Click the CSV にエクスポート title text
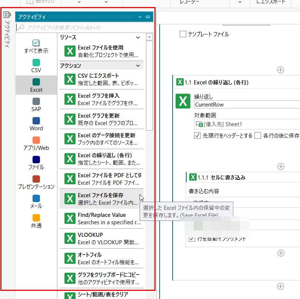 pyautogui.click(x=99, y=76)
